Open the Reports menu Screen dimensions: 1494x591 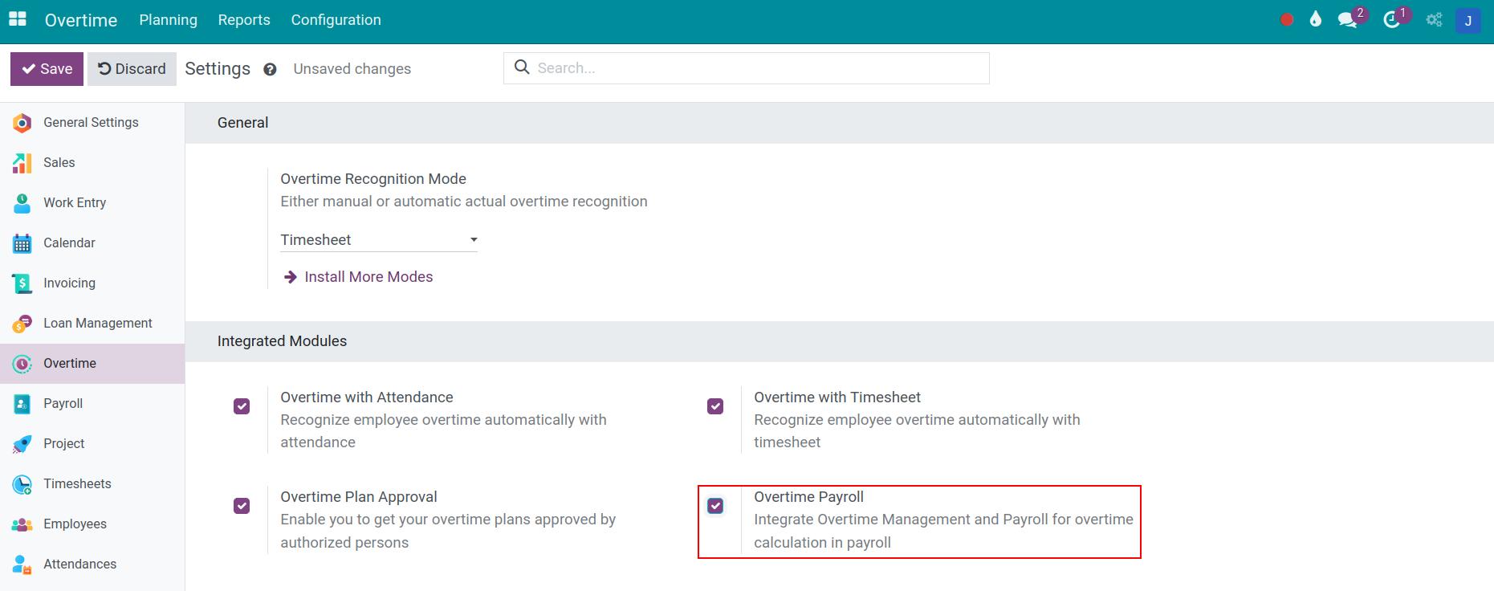pos(244,20)
